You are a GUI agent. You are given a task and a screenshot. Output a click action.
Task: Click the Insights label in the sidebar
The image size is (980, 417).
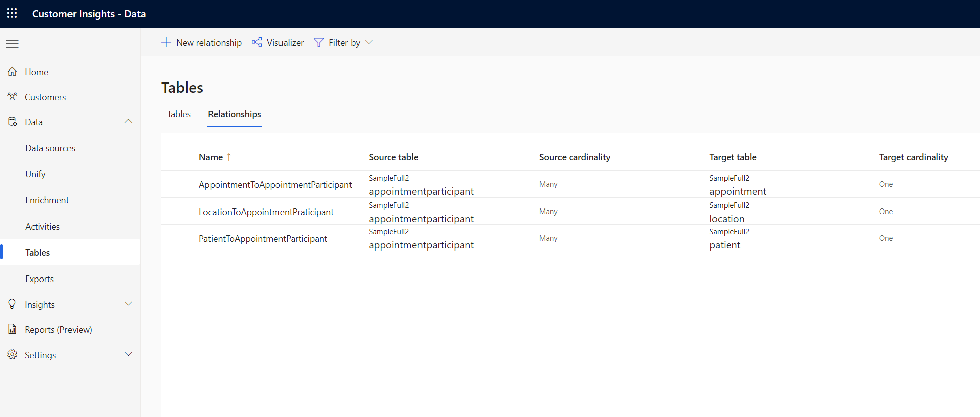[x=40, y=305]
